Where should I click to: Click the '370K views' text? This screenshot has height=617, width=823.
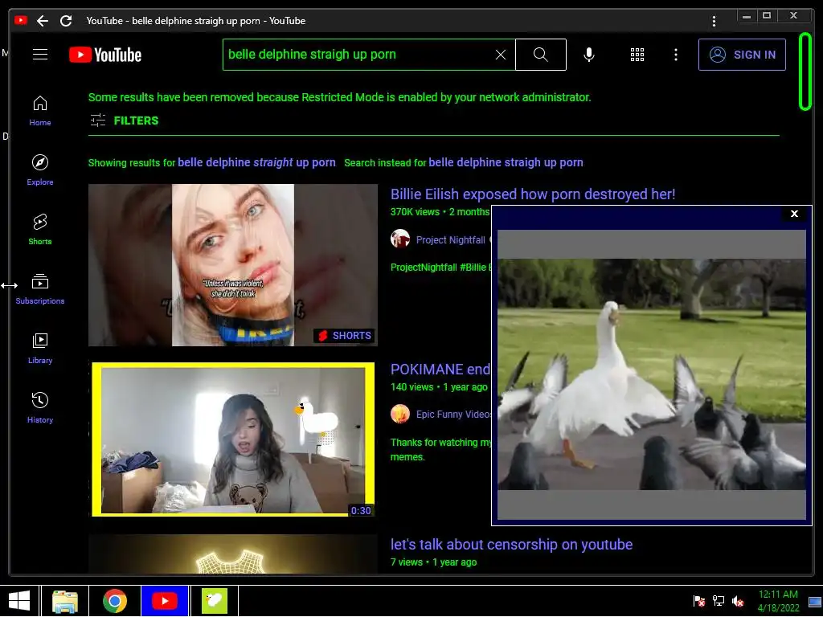tap(416, 212)
